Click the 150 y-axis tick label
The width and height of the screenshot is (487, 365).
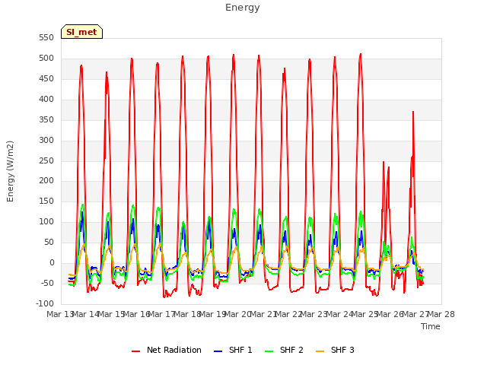46,202
